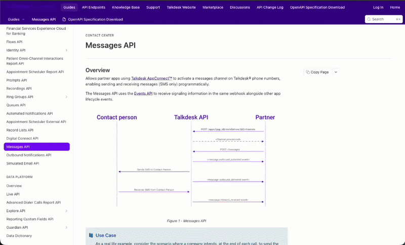The width and height of the screenshot is (405, 245).
Task: Click the Use Case callout heading
Action: pos(106,235)
